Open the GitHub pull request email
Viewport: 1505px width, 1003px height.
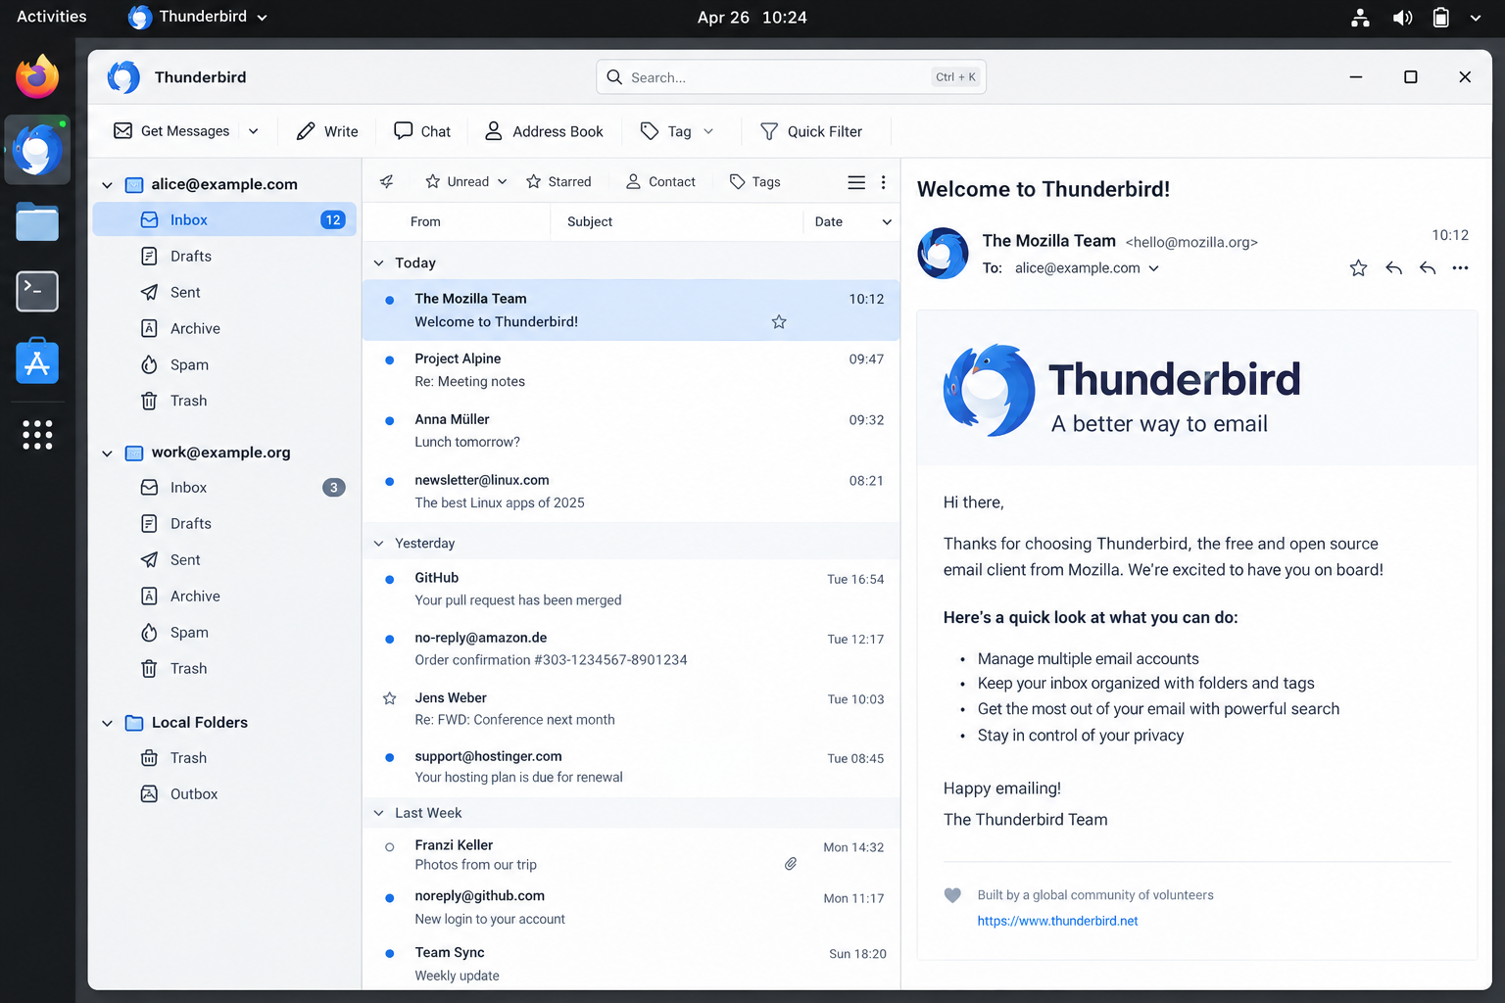coord(631,589)
